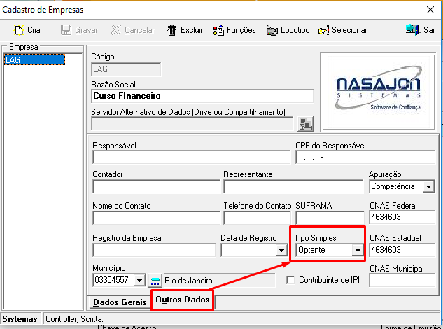
Task: Select LAG in the Empresa list
Action: [x=13, y=60]
